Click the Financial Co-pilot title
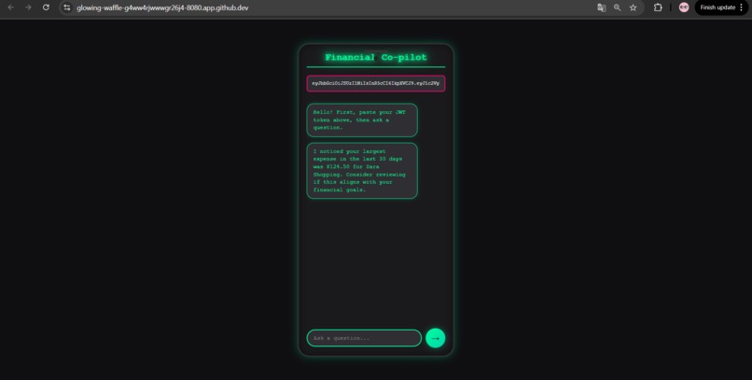 point(376,57)
